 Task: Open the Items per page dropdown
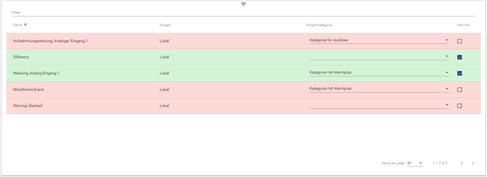[x=415, y=163]
